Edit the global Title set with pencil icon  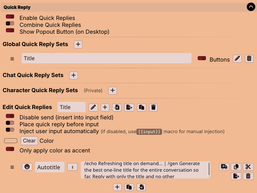pyautogui.click(x=237, y=59)
